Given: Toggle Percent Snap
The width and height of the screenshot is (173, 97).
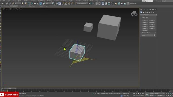Looking at the screenshot, I should click(69, 4).
